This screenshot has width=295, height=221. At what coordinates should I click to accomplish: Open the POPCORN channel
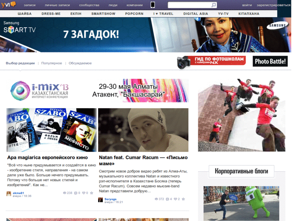pos(134,14)
